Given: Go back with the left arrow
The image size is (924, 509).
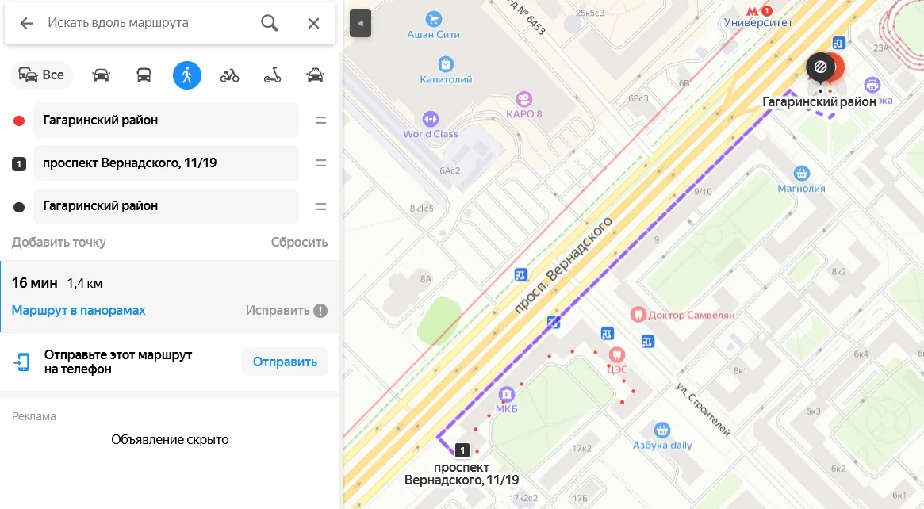Looking at the screenshot, I should point(26,23).
